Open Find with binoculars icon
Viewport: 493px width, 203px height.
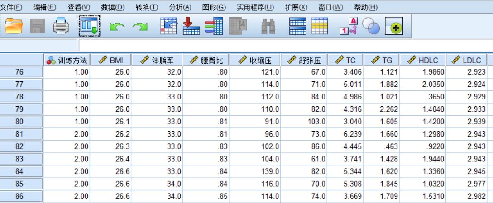click(x=268, y=26)
